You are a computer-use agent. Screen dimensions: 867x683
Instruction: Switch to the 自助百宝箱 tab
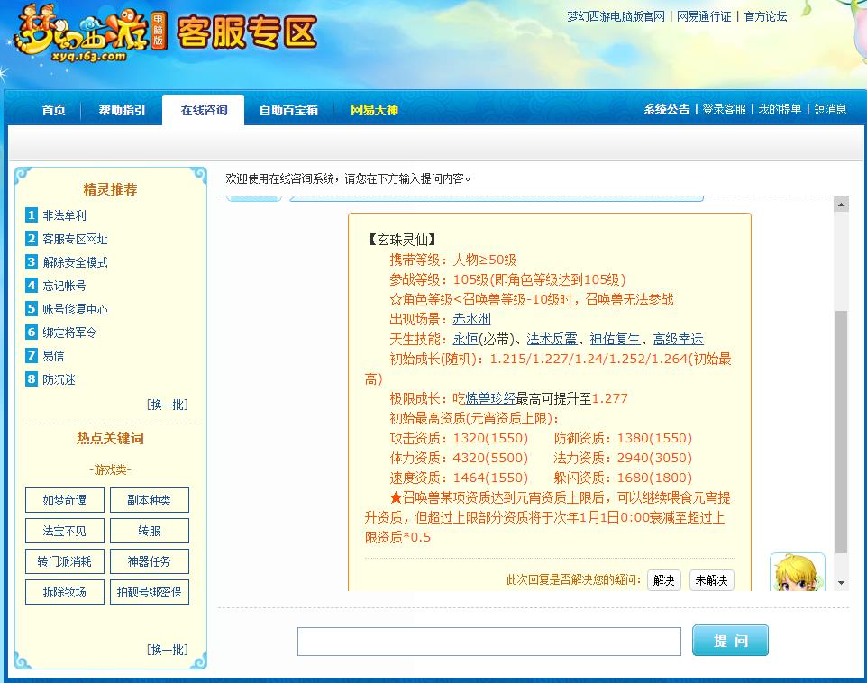click(287, 109)
